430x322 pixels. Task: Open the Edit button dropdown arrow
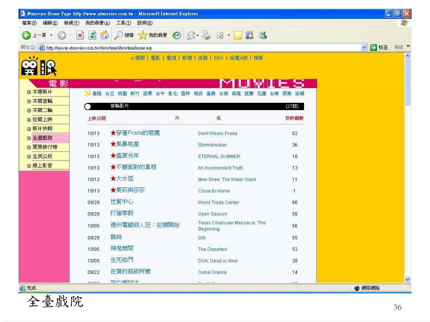[x=229, y=35]
